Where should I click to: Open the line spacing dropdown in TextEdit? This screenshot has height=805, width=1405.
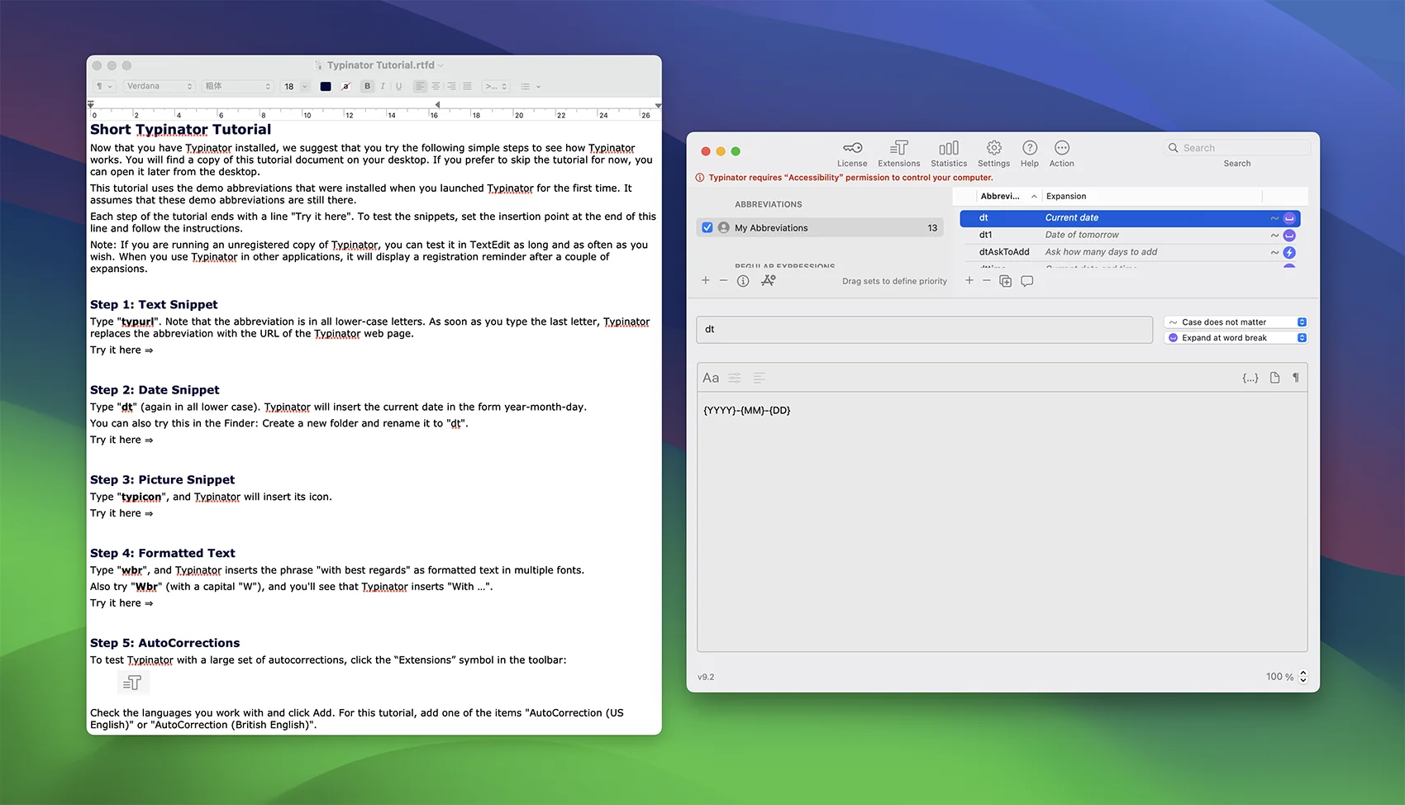pyautogui.click(x=497, y=86)
